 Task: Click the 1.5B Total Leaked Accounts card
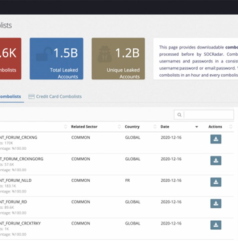56,59
